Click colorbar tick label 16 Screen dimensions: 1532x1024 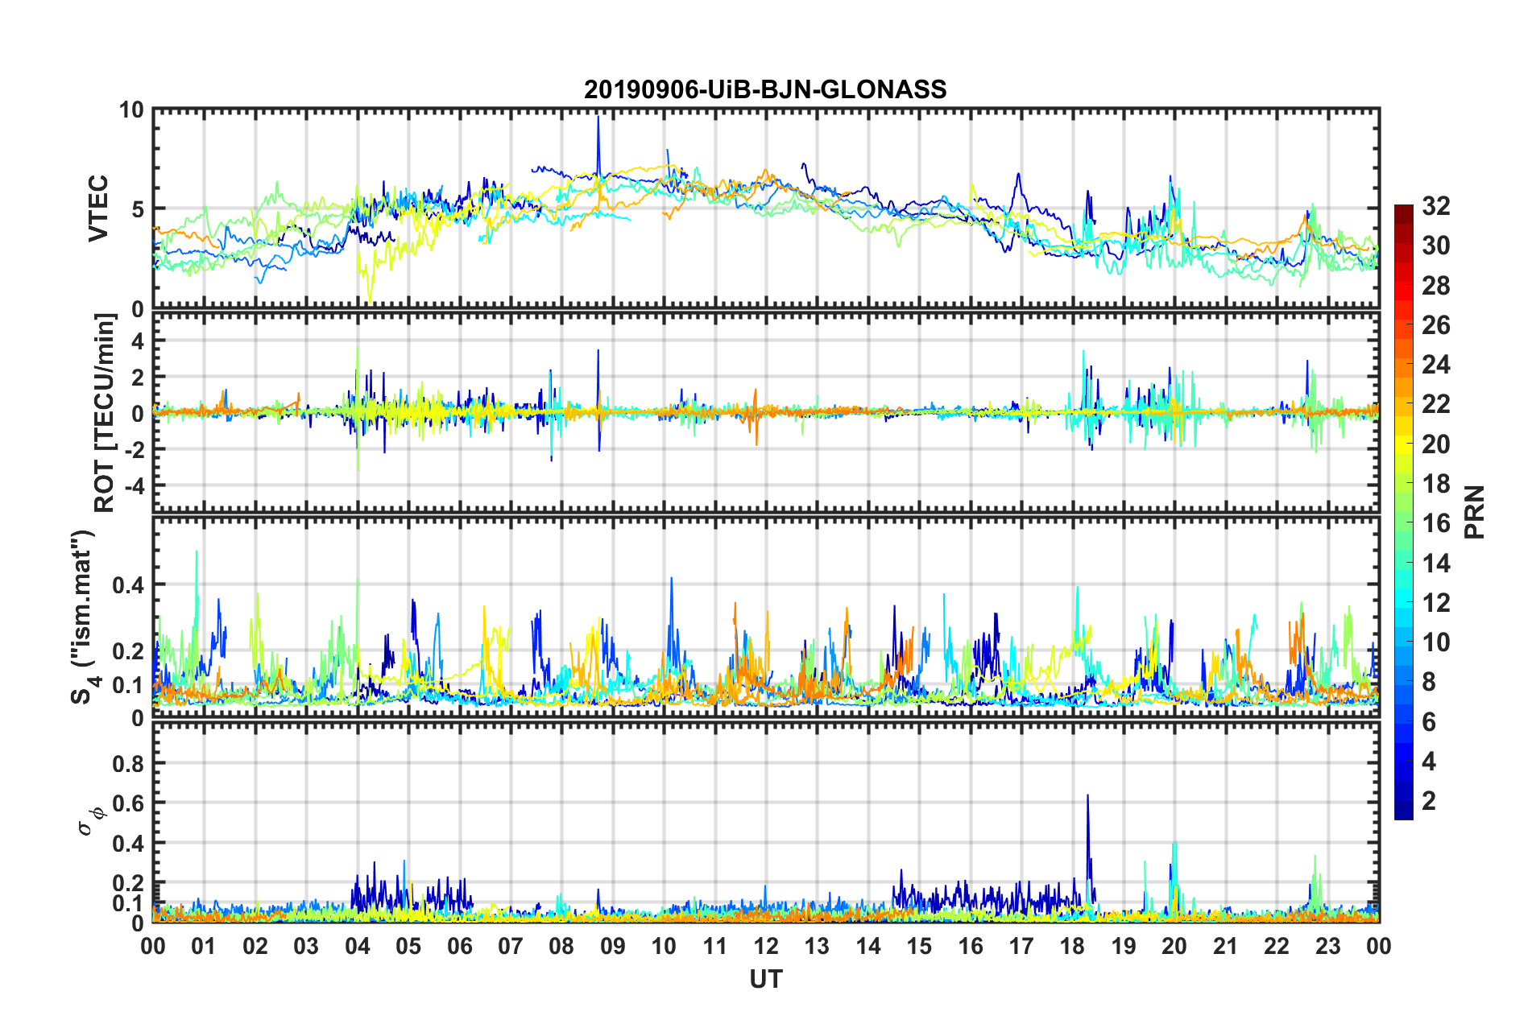coord(1435,523)
